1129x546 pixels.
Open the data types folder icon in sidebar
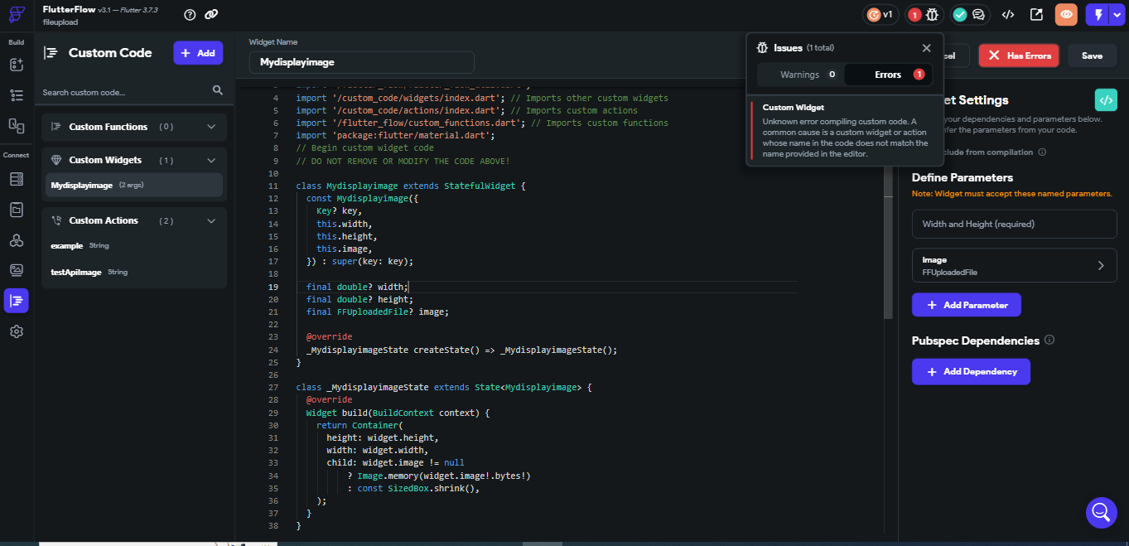click(17, 210)
